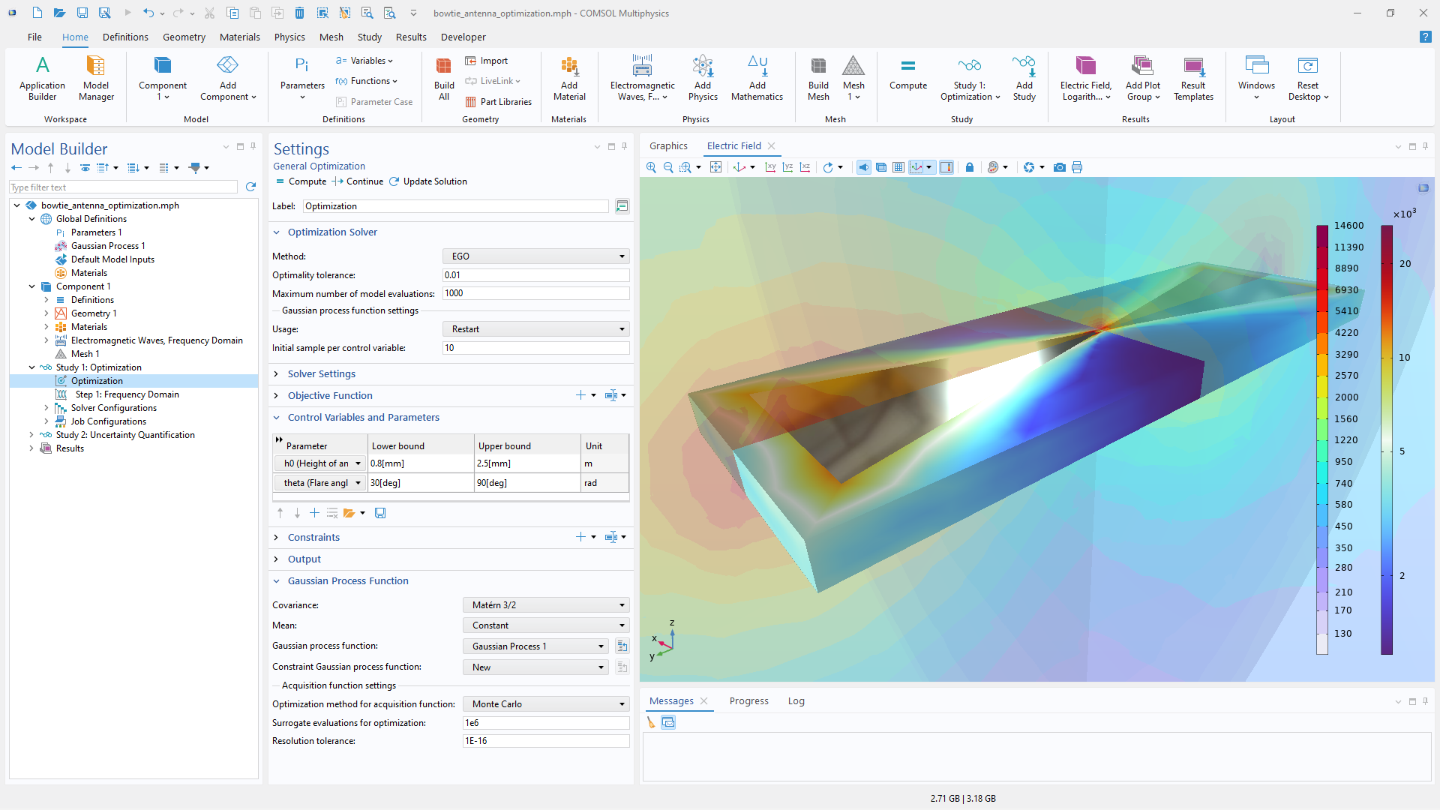Open the Results ribbon tab
1440x810 pixels.
[411, 37]
